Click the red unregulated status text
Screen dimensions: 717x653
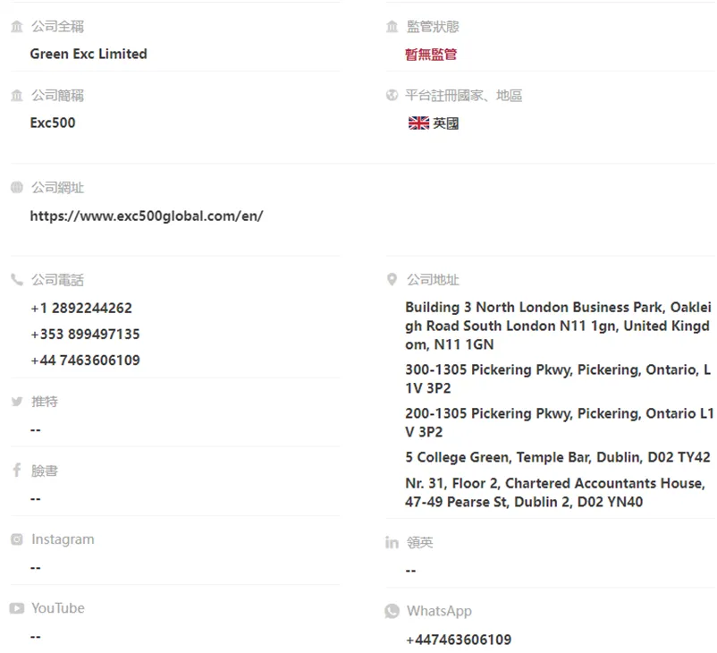click(431, 55)
